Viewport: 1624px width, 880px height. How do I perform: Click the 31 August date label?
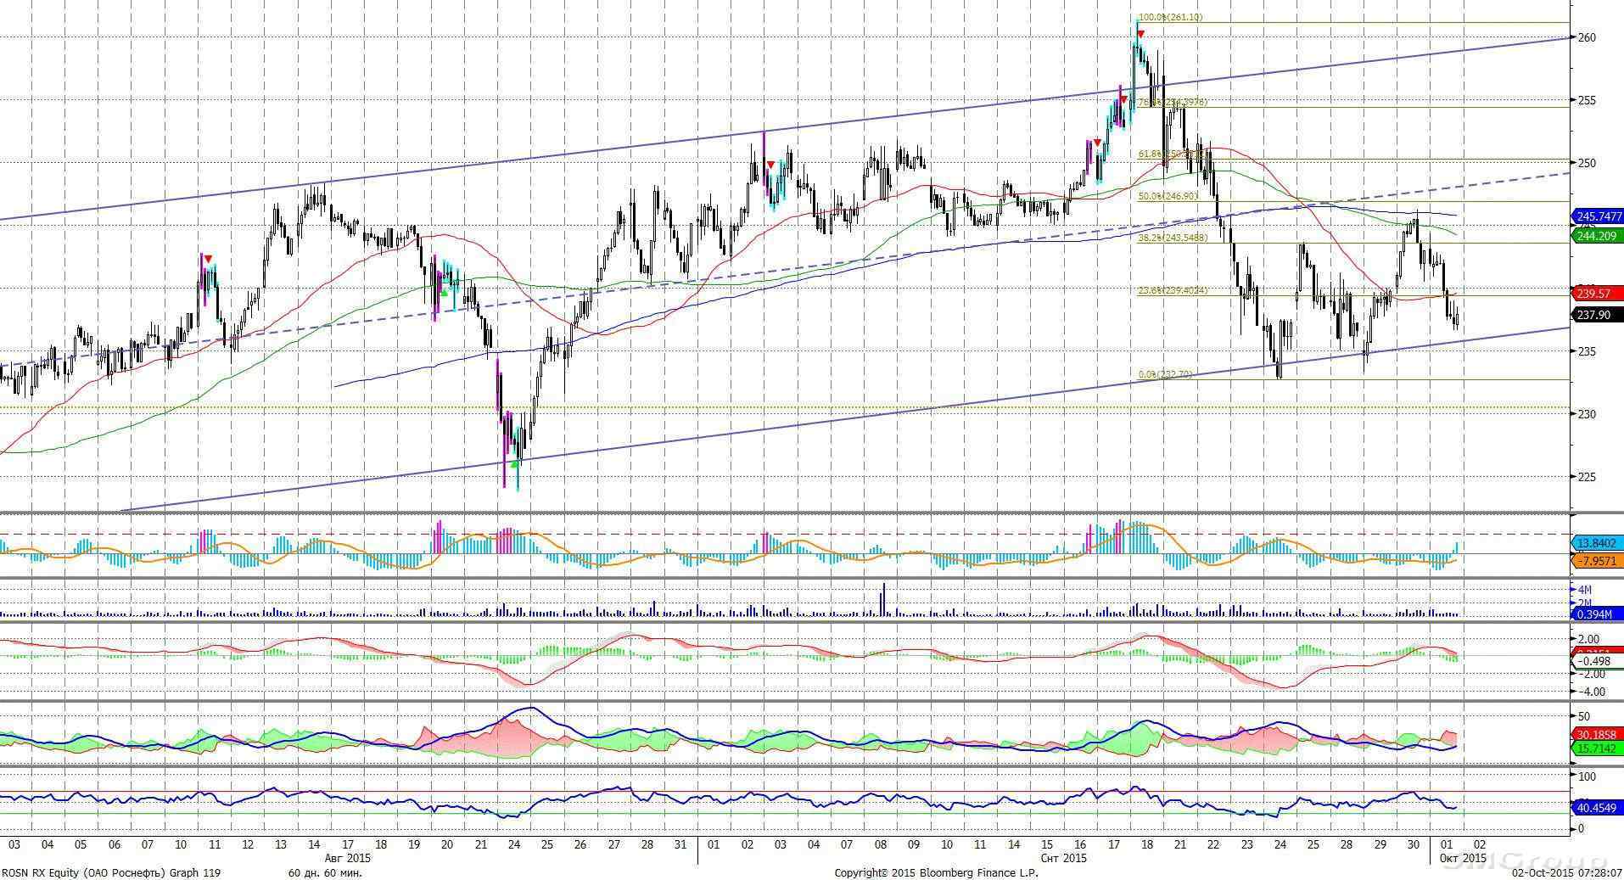pos(680,845)
